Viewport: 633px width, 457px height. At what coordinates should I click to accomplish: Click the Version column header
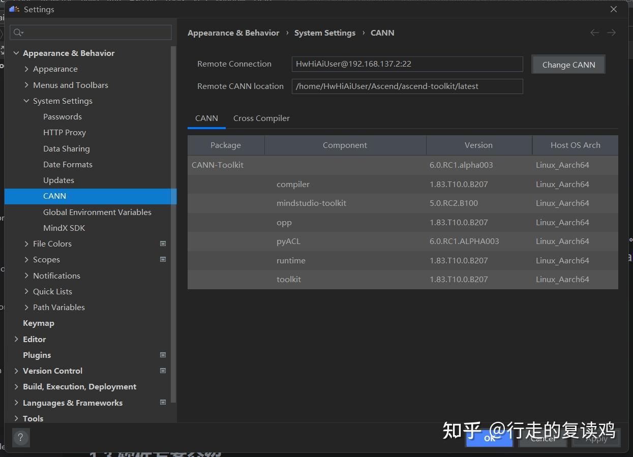point(478,145)
